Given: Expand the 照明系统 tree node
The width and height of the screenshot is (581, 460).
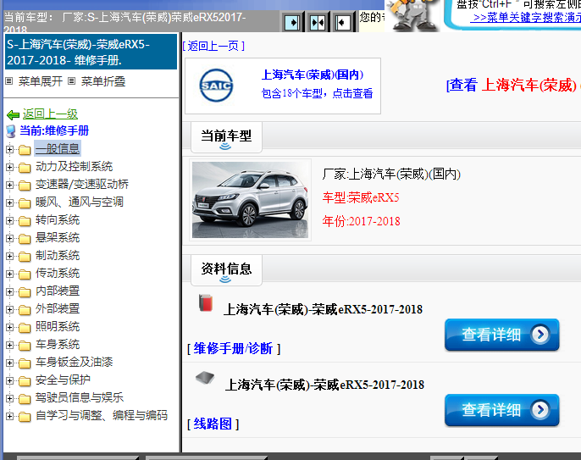Looking at the screenshot, I should tap(9, 327).
